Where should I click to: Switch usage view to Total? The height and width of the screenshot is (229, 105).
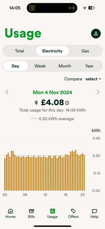(x=19, y=51)
